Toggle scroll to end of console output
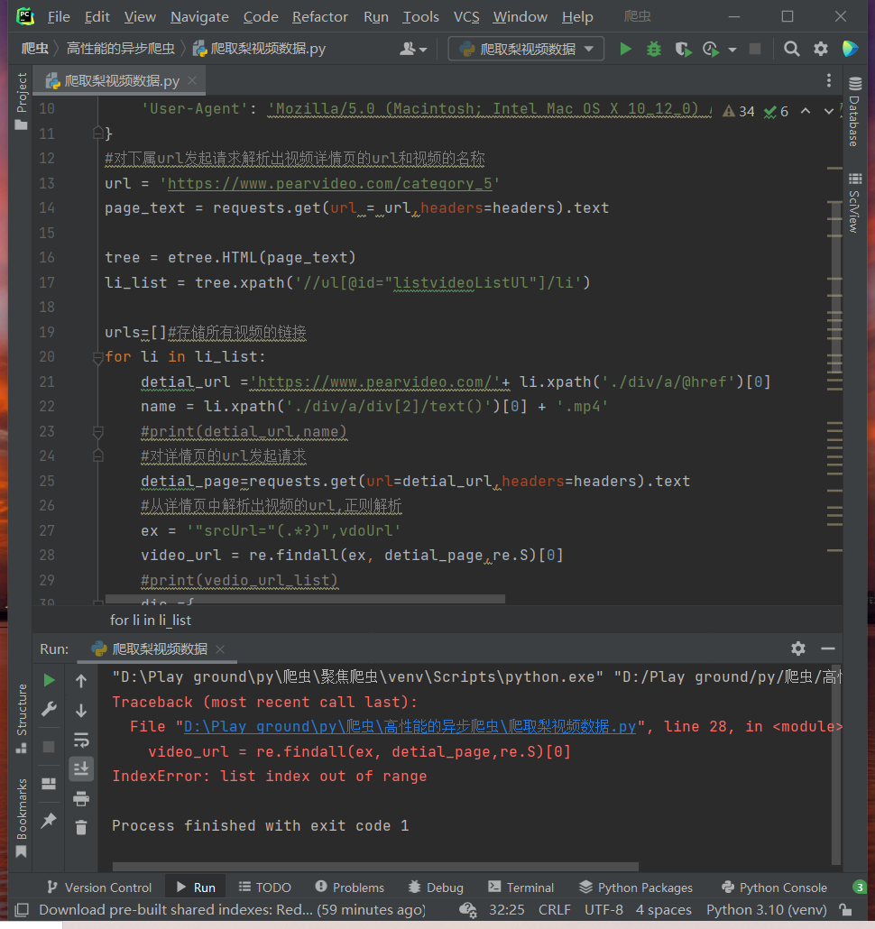Screen dimensions: 875x929 pyautogui.click(x=81, y=768)
